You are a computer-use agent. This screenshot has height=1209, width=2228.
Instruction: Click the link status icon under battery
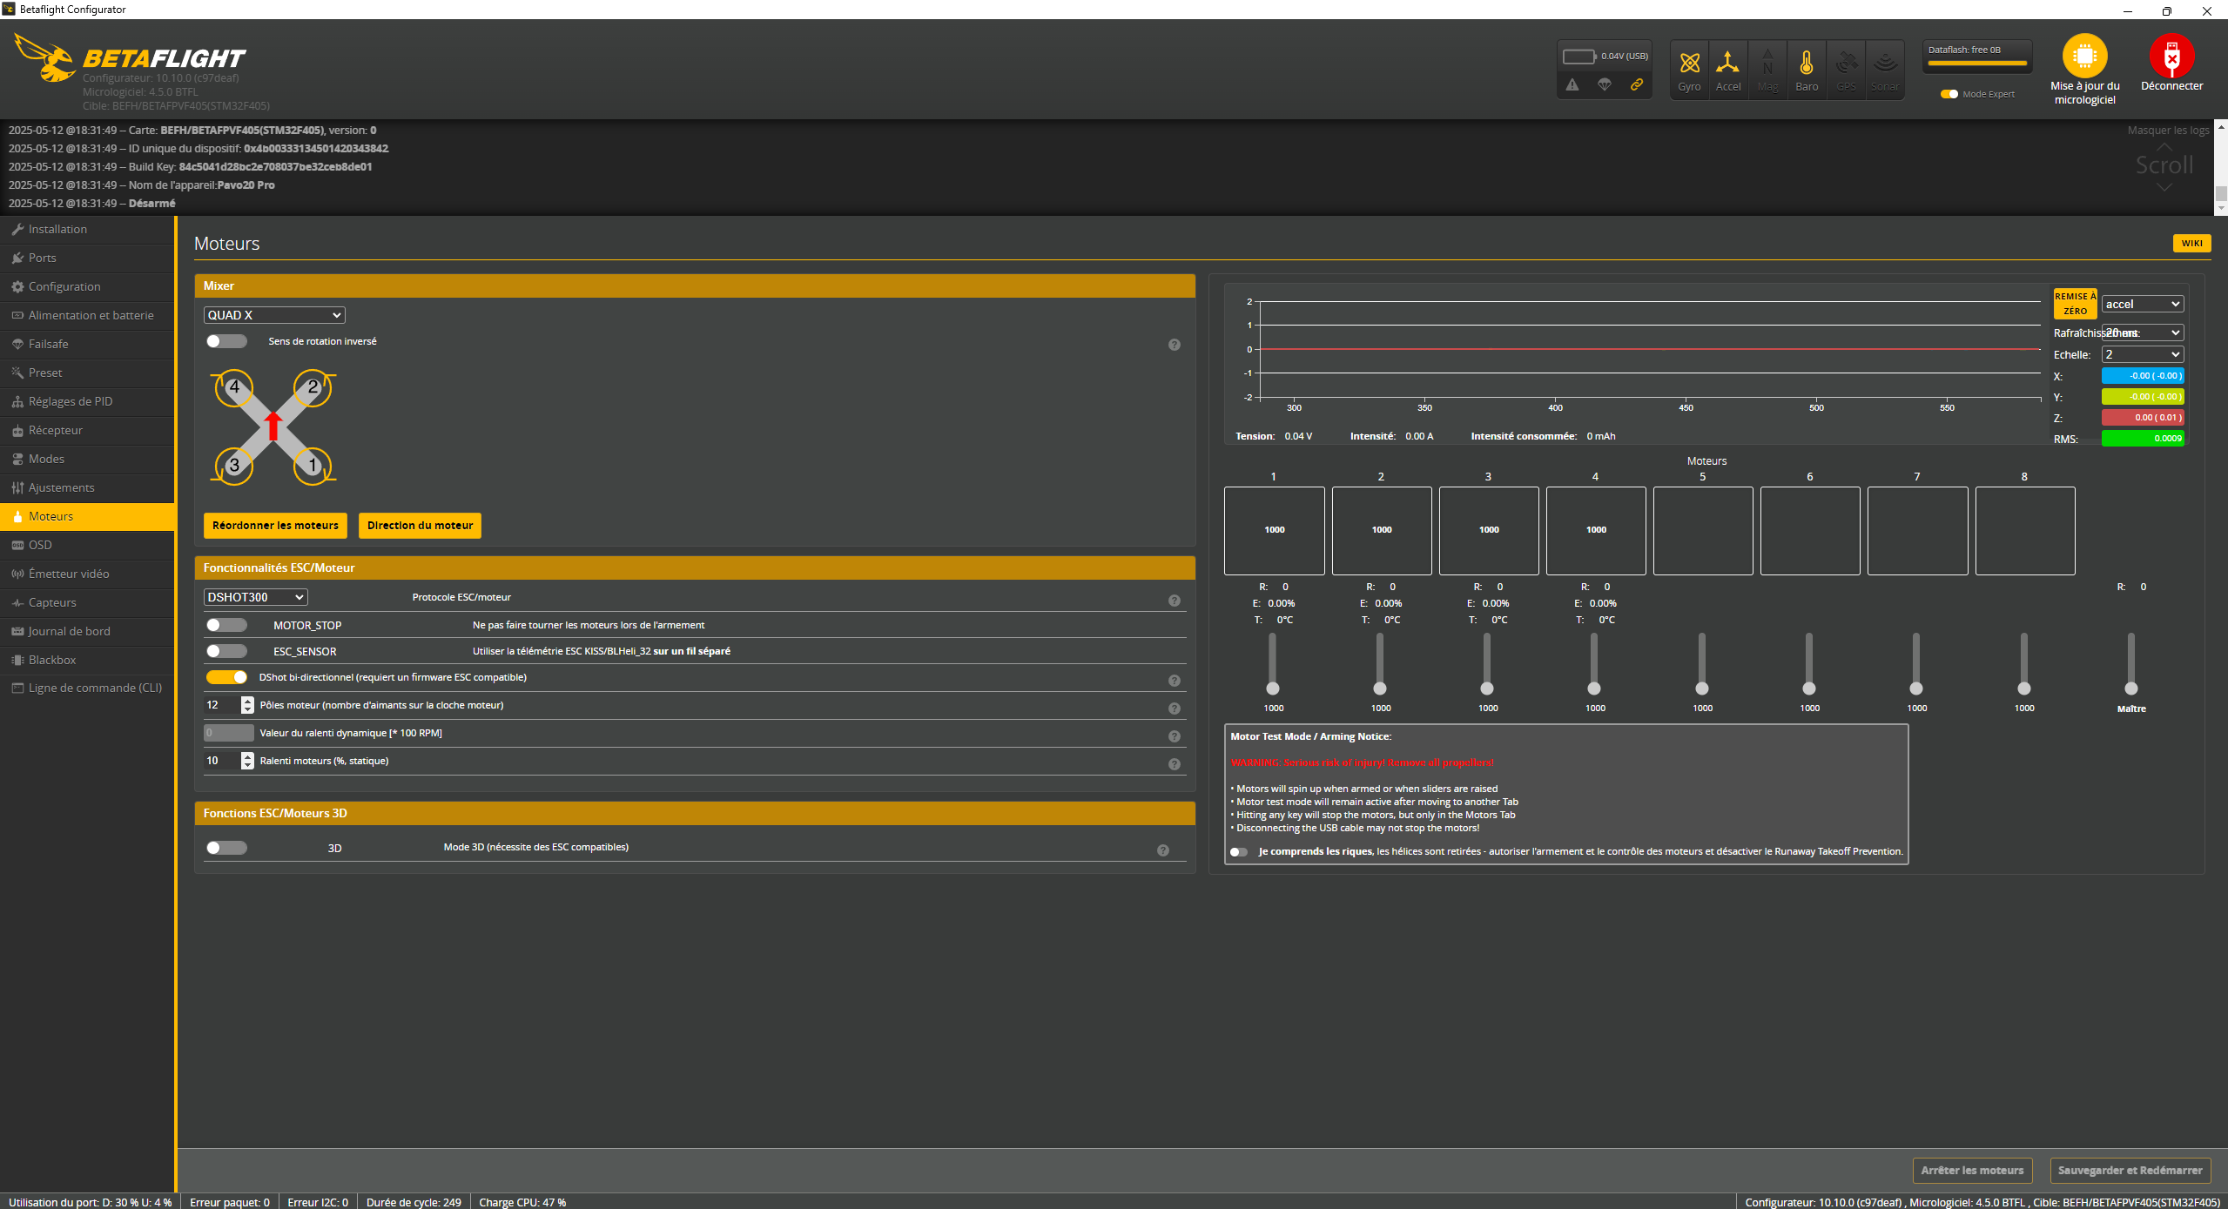[x=1637, y=84]
